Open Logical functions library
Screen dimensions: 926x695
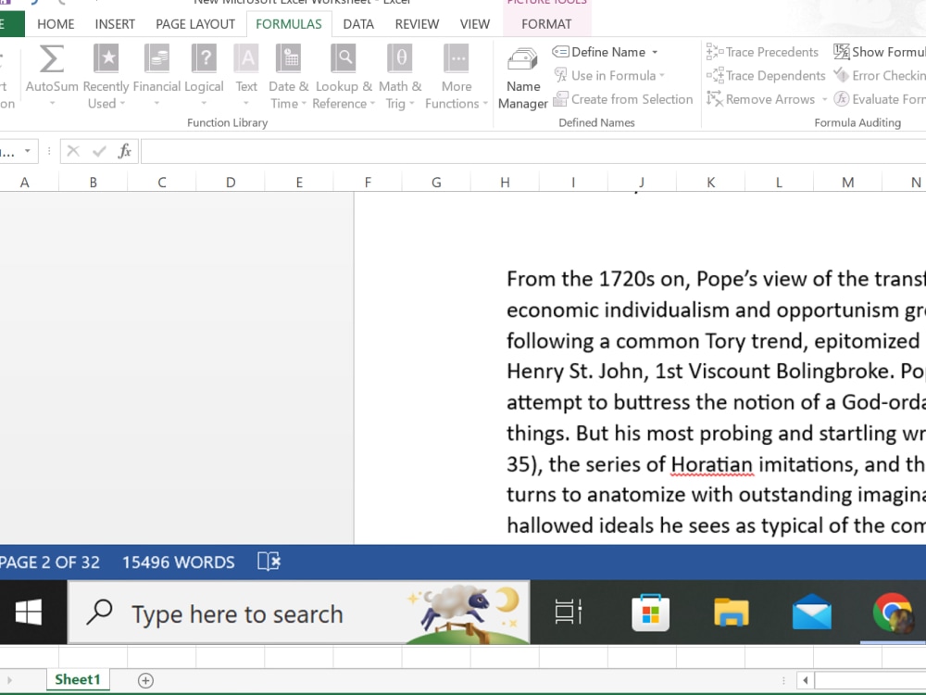click(204, 76)
